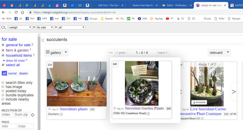Switch to the pinned Google Ads tab
The image size is (243, 130).
click(27, 6)
